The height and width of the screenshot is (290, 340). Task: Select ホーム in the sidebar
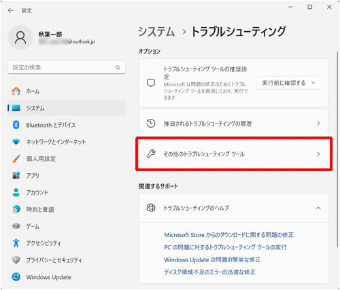point(67,91)
